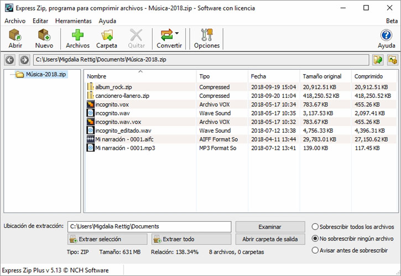Click the Examinar button
Viewport: 401px width, 276px height.
pyautogui.click(x=270, y=227)
